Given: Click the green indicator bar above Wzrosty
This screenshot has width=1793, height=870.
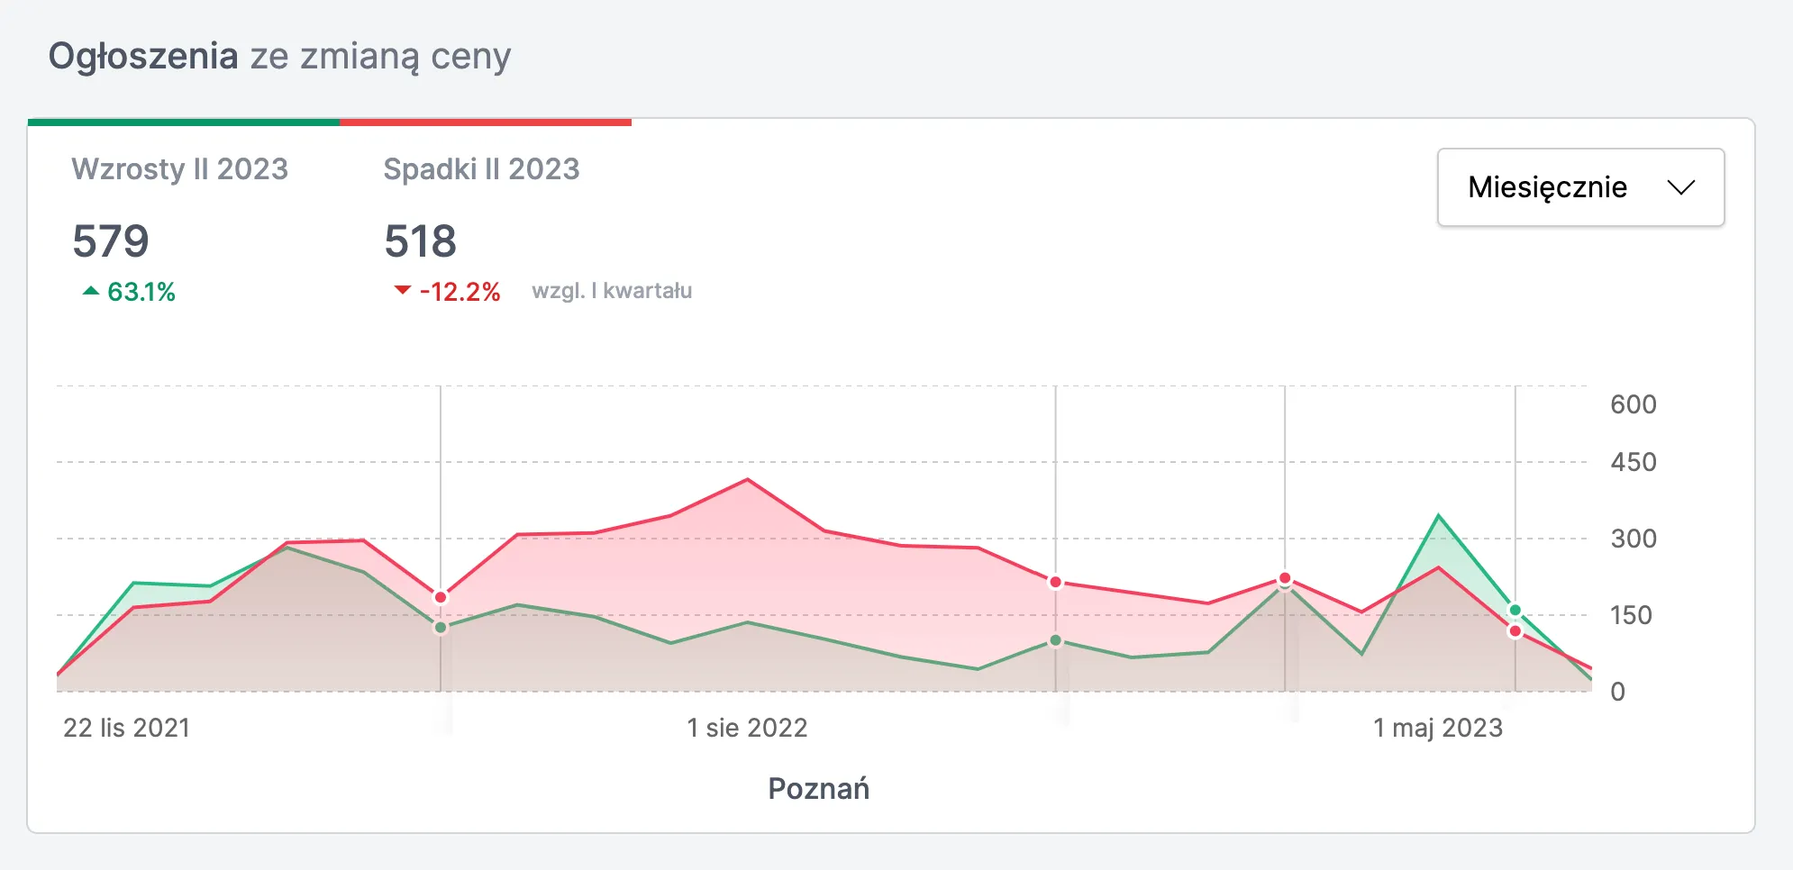Looking at the screenshot, I should (x=184, y=122).
